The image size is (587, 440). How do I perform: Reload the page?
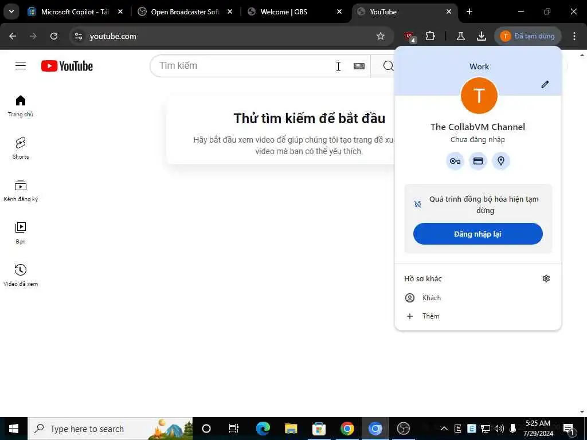click(54, 36)
